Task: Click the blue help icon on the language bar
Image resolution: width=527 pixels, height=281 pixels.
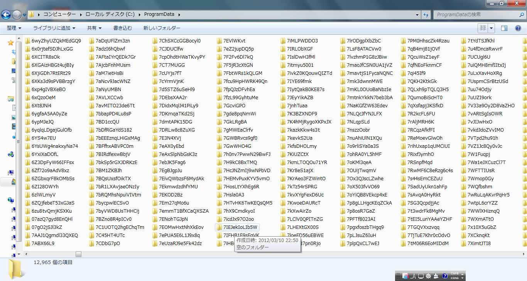Action: (x=444, y=276)
